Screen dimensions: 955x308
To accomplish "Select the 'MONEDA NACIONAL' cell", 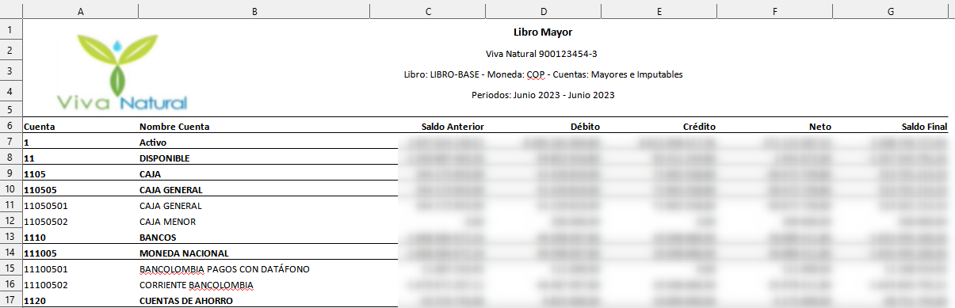I will click(254, 253).
